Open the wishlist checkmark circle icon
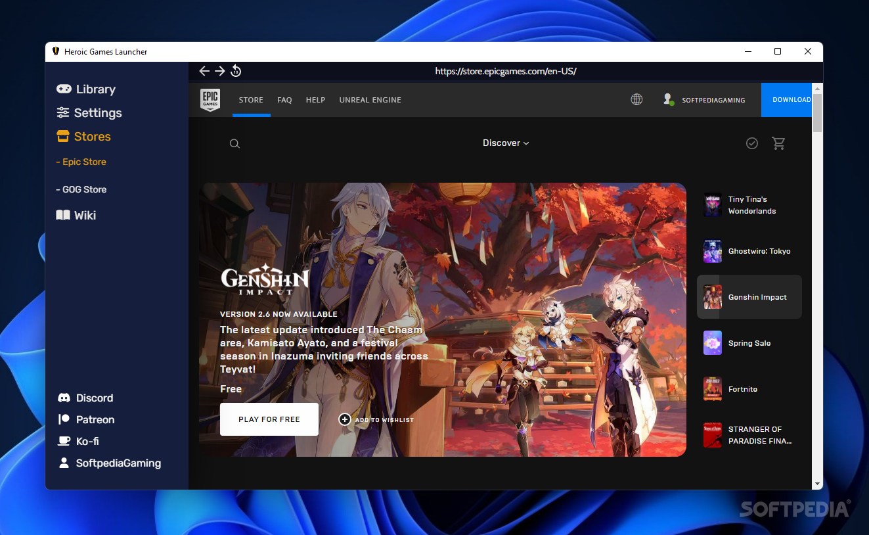The height and width of the screenshot is (535, 869). pos(752,143)
